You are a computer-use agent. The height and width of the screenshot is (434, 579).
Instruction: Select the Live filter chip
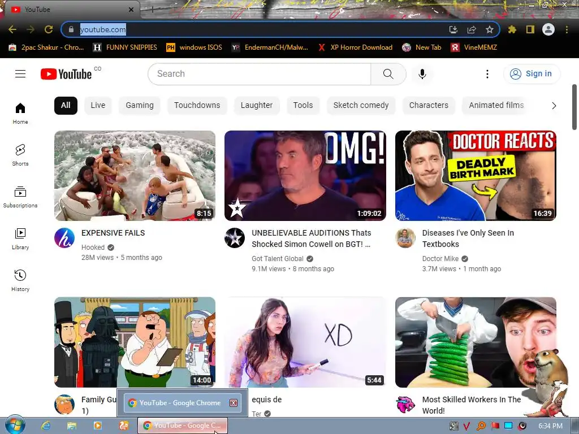[98, 106]
